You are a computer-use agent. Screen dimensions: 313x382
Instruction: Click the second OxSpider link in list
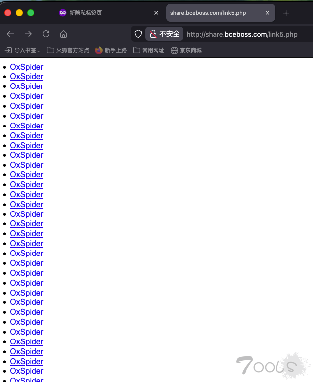tap(26, 77)
